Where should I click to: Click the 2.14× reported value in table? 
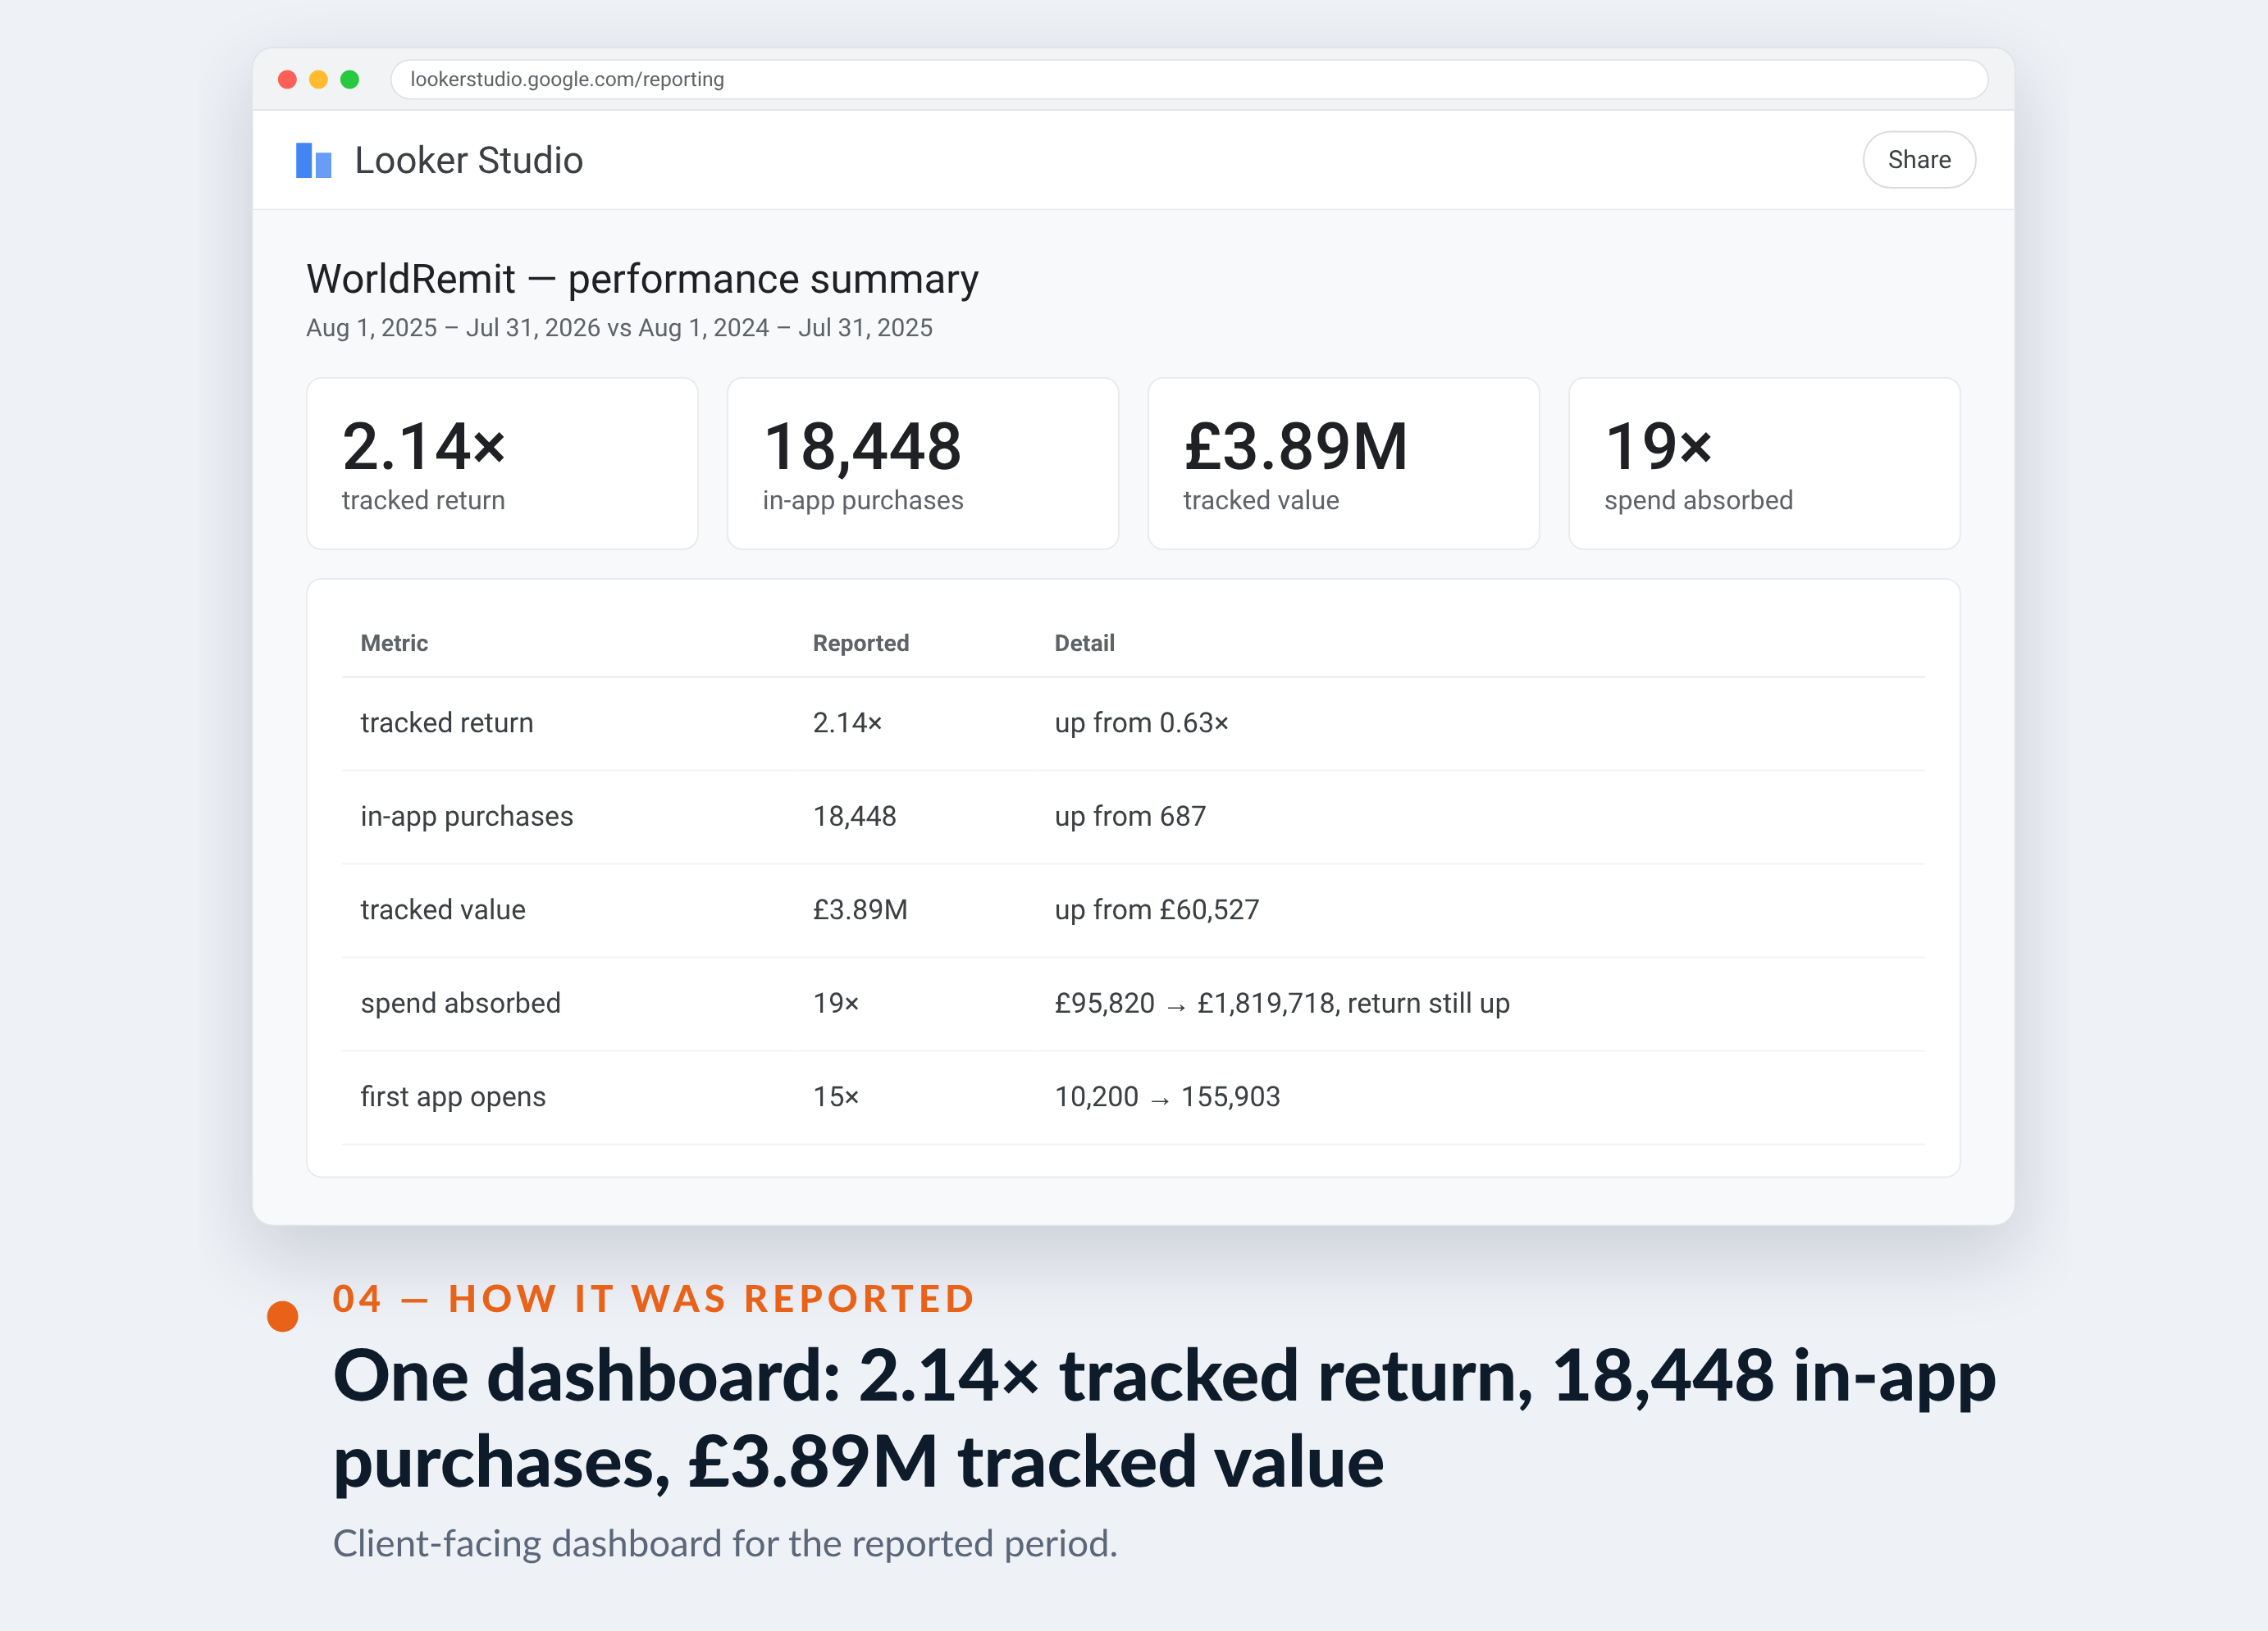click(847, 723)
